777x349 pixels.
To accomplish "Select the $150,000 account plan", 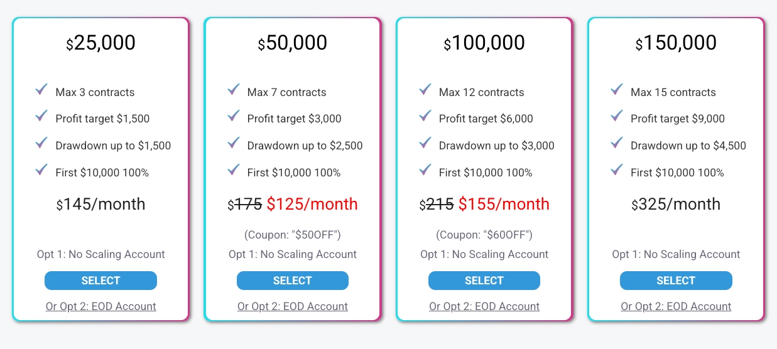I will tap(676, 281).
